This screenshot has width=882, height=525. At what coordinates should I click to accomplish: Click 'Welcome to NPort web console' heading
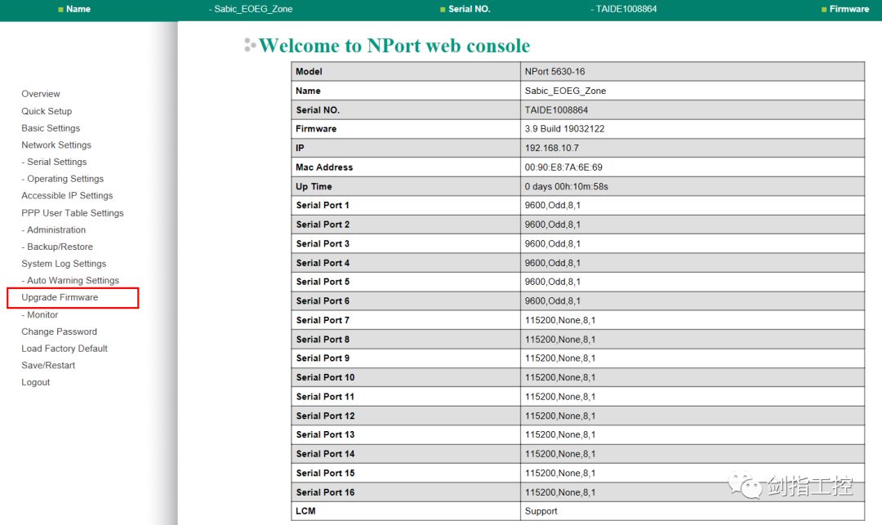394,46
